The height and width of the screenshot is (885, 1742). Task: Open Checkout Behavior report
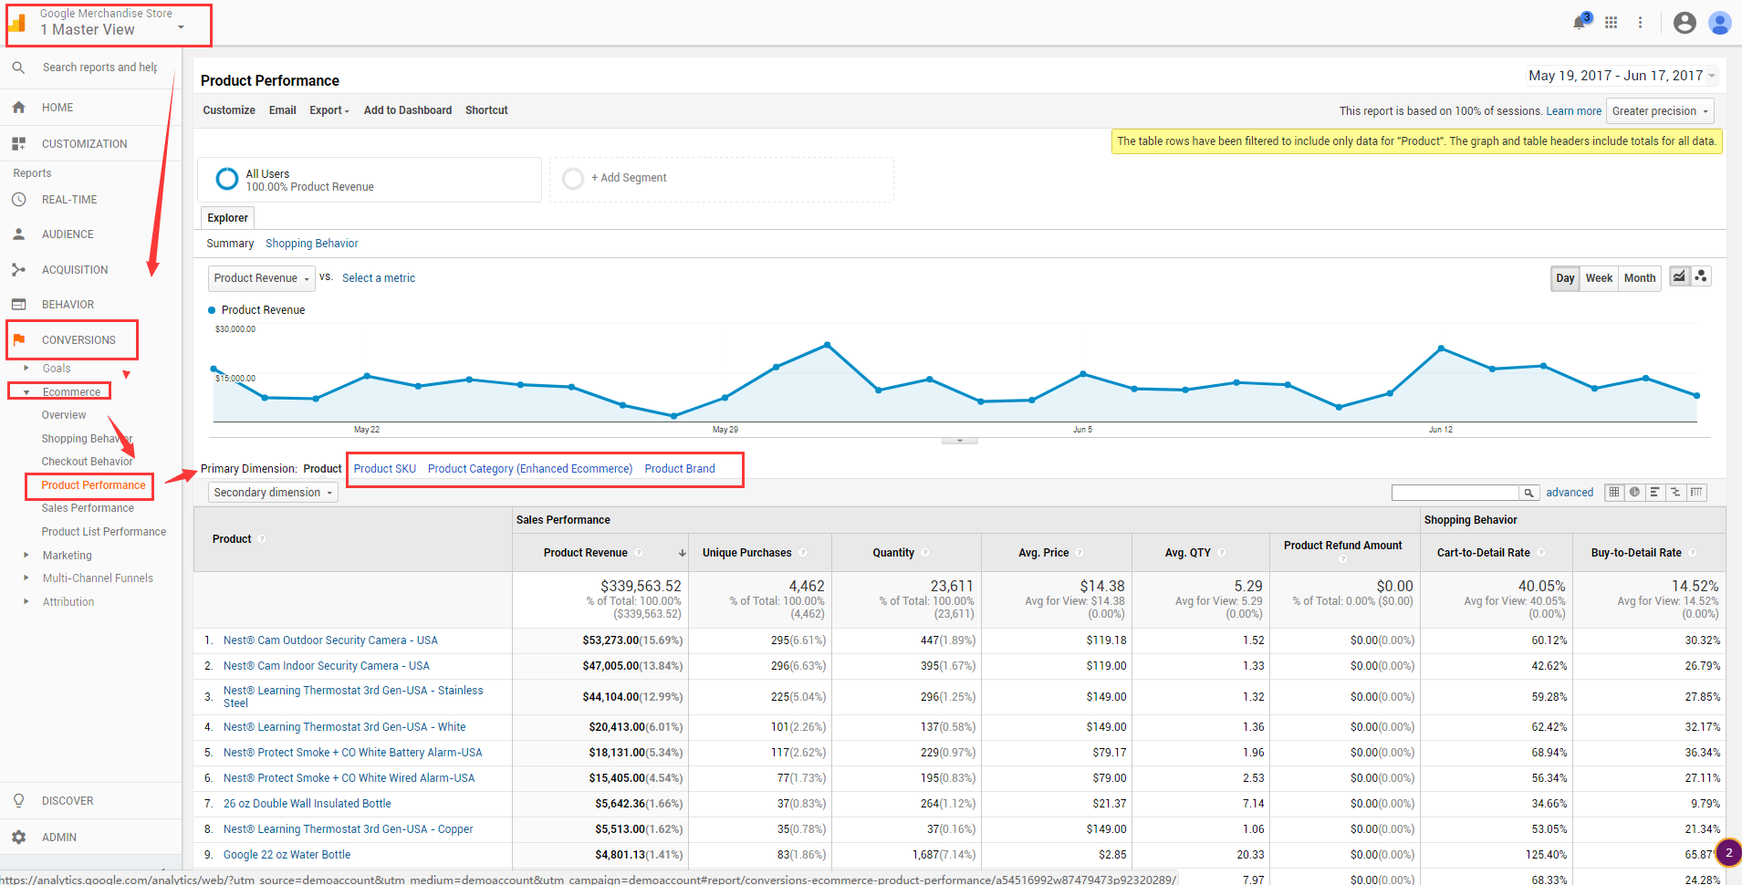click(x=87, y=462)
